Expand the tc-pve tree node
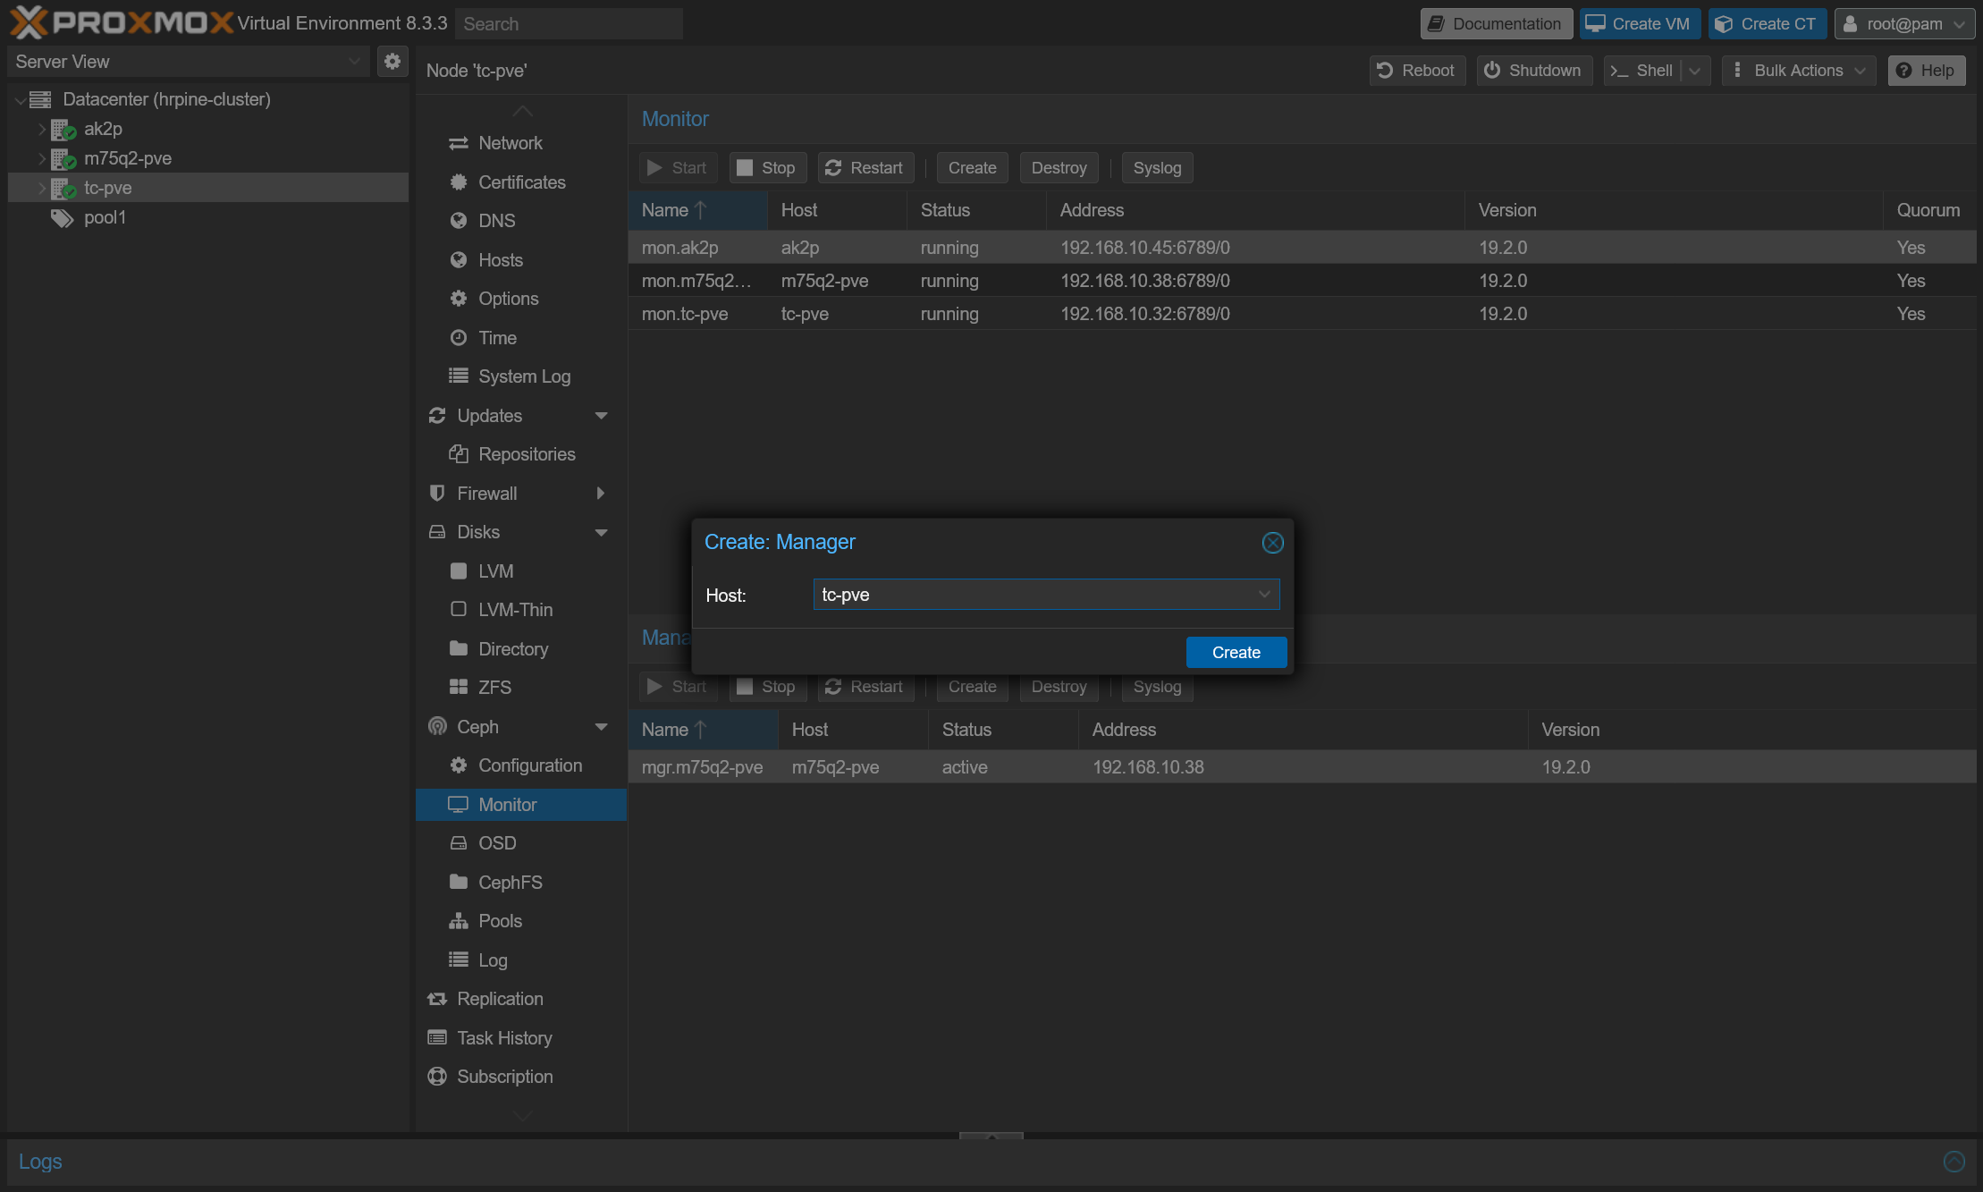The width and height of the screenshot is (1983, 1192). [x=41, y=188]
